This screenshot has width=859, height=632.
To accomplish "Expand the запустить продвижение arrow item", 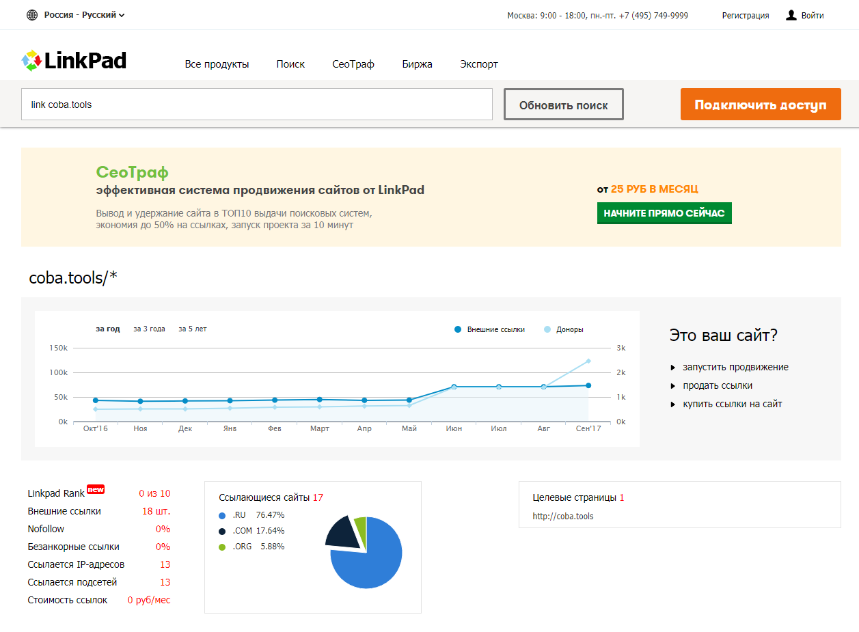I will [x=673, y=368].
